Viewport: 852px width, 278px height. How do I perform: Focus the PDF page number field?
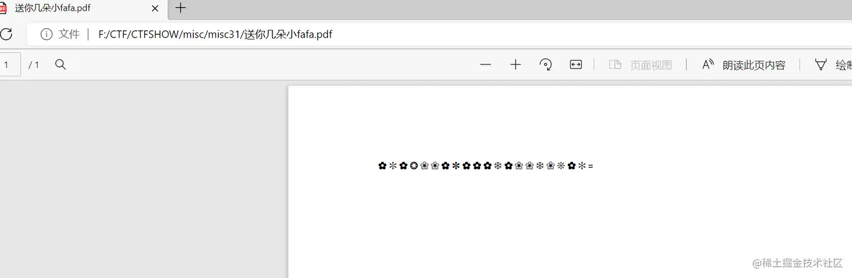click(10, 65)
